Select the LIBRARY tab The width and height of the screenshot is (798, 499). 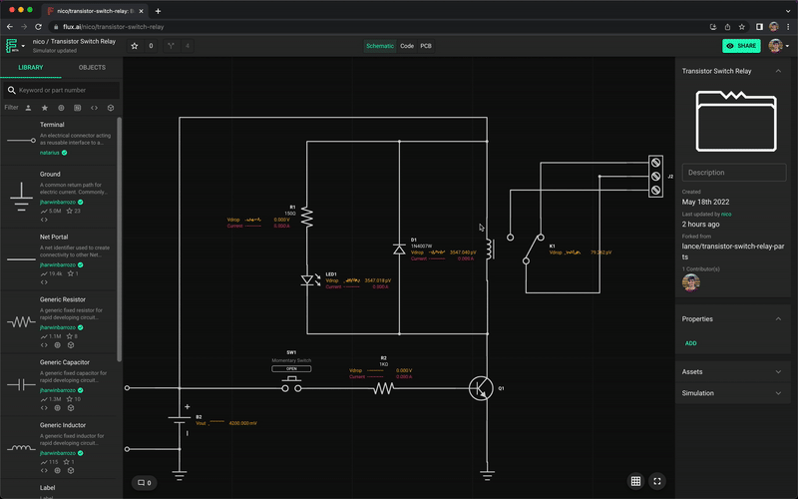31,67
